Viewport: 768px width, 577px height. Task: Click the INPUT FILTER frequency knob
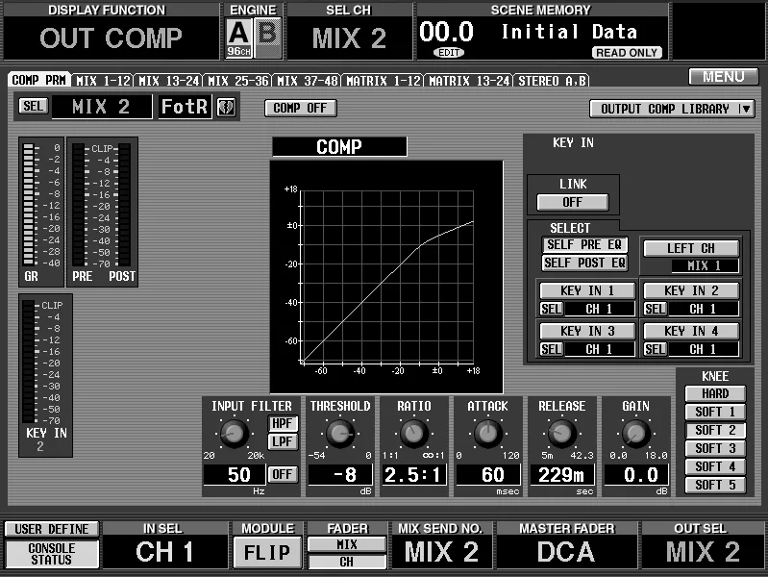click(234, 434)
